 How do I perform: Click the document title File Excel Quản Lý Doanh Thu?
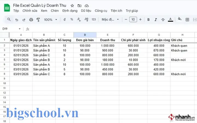coord(40,5)
